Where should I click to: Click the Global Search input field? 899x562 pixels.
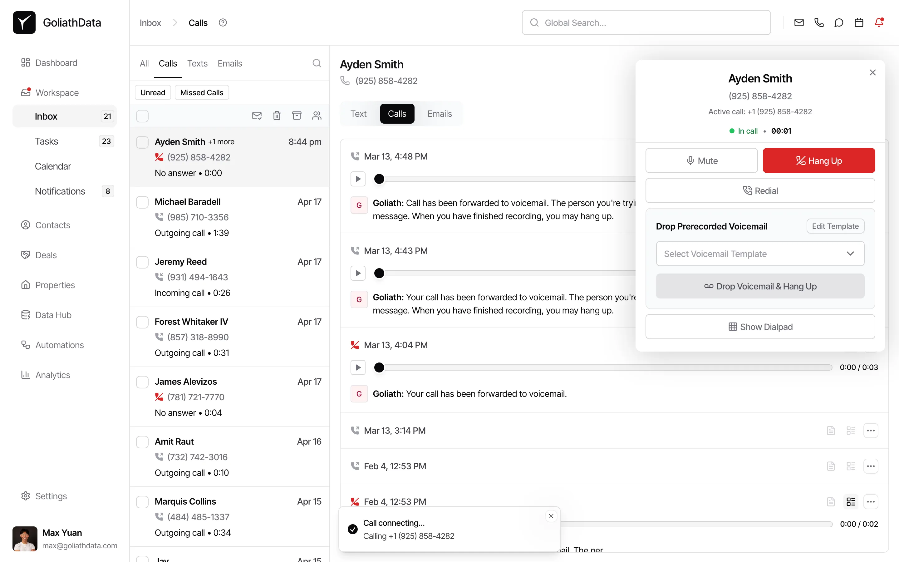646,23
